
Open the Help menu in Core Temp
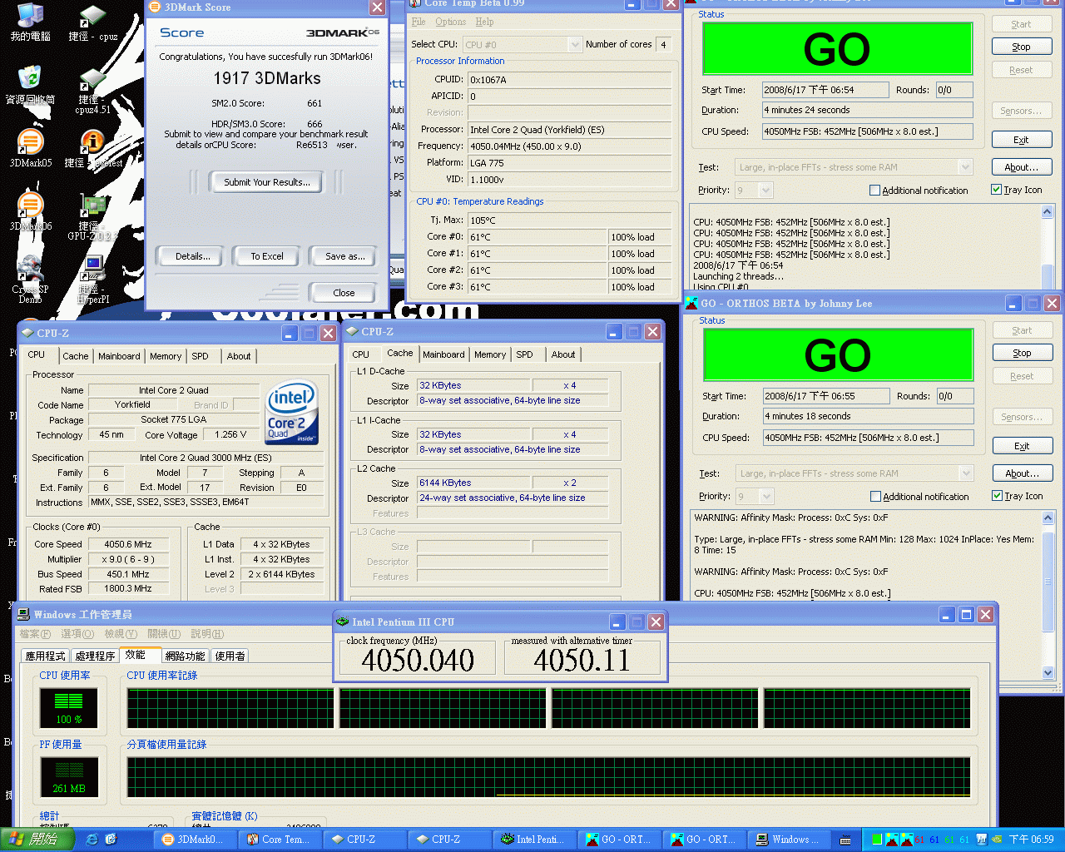point(484,22)
